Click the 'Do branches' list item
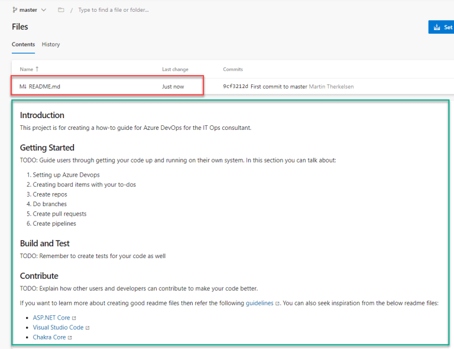Screen dimensions: 454x349 click(x=50, y=204)
